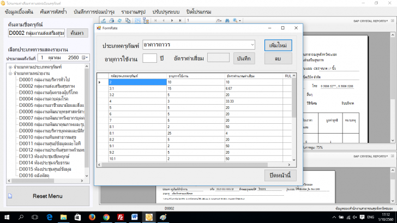Select D0004 กลุ่มงานควบคุมโรค in tree
The image size is (397, 223).
click(44, 99)
